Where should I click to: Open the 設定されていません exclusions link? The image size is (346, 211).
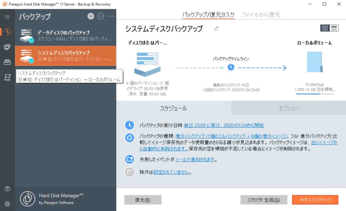click(x=171, y=172)
